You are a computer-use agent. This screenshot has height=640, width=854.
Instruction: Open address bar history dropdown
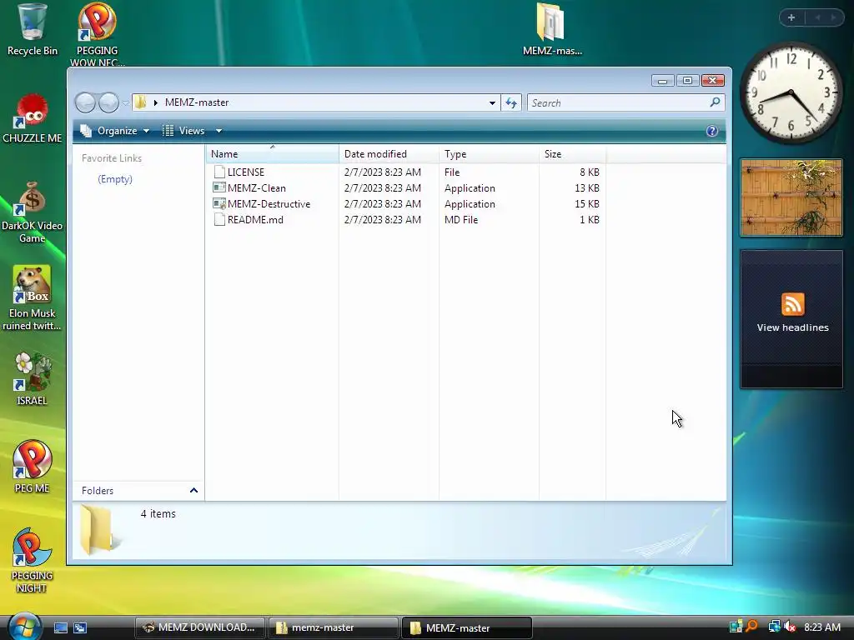tap(492, 102)
